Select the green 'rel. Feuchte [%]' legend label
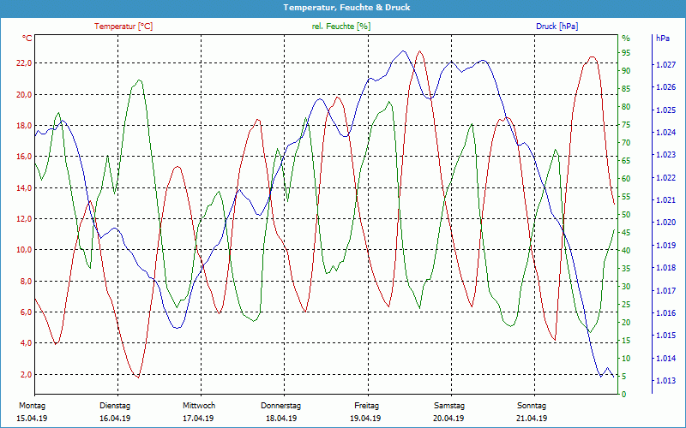Viewport: 686px width, 428px height. (x=341, y=27)
